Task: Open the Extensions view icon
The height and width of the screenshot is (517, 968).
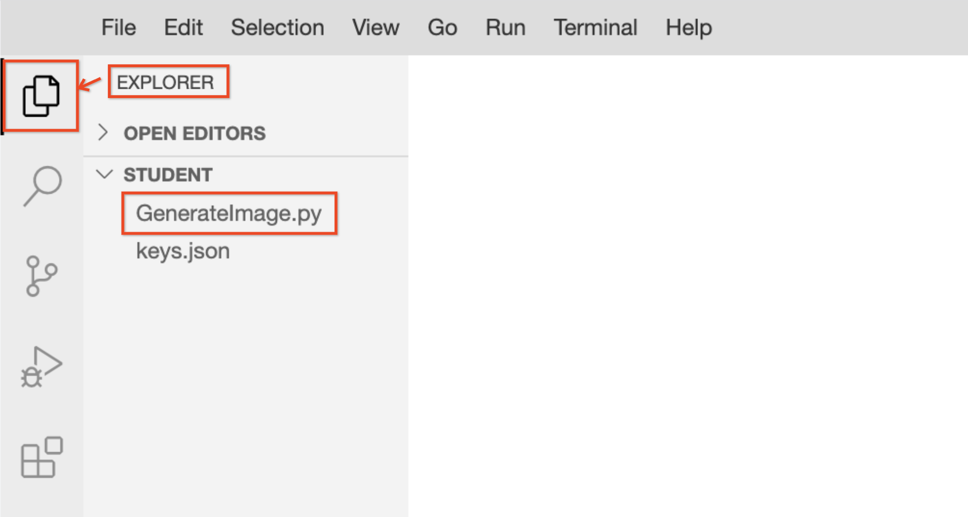Action: (42, 457)
